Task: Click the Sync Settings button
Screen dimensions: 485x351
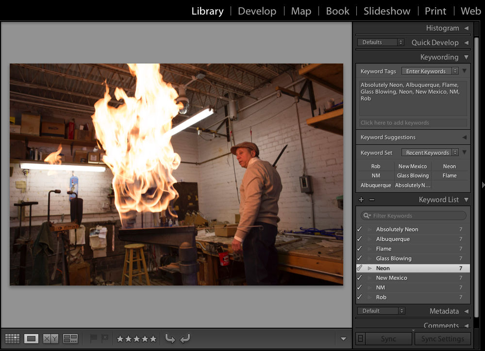Action: pos(443,338)
